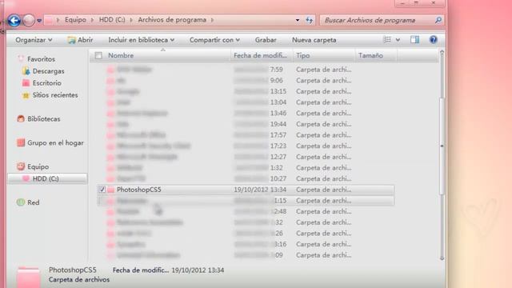Open Escritorio in the sidebar
The height and width of the screenshot is (288, 512).
[46, 83]
